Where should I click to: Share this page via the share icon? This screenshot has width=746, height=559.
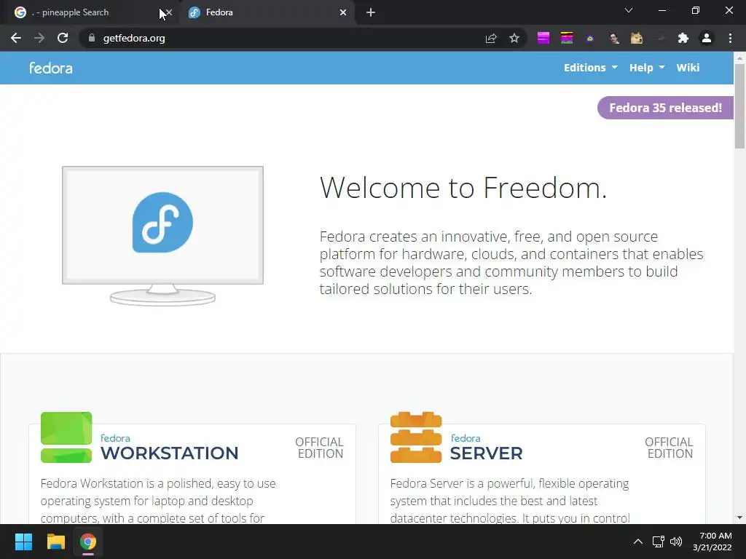click(491, 38)
